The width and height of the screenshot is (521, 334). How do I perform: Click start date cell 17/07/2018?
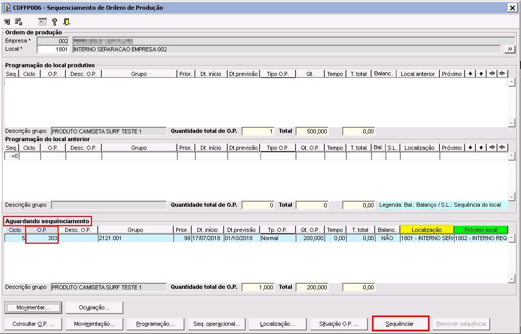(x=208, y=238)
